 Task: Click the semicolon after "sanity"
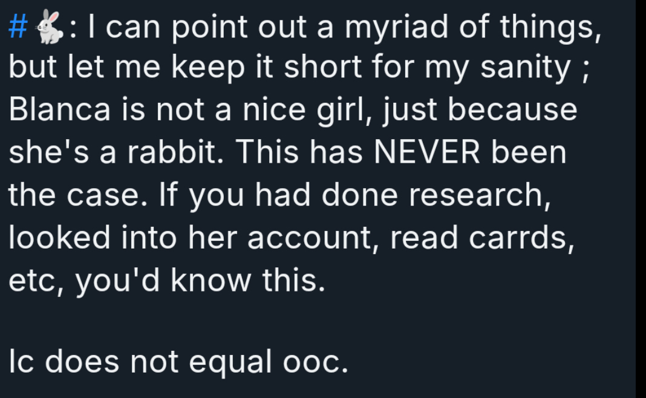585,70
